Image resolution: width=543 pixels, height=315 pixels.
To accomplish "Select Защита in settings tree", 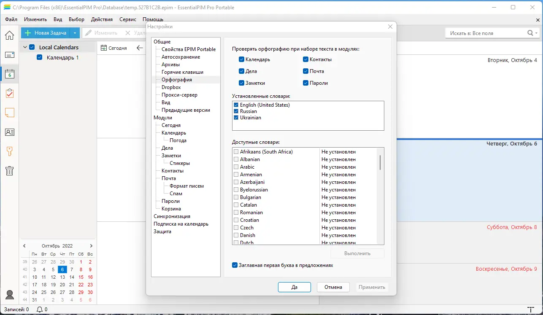I will pos(162,232).
